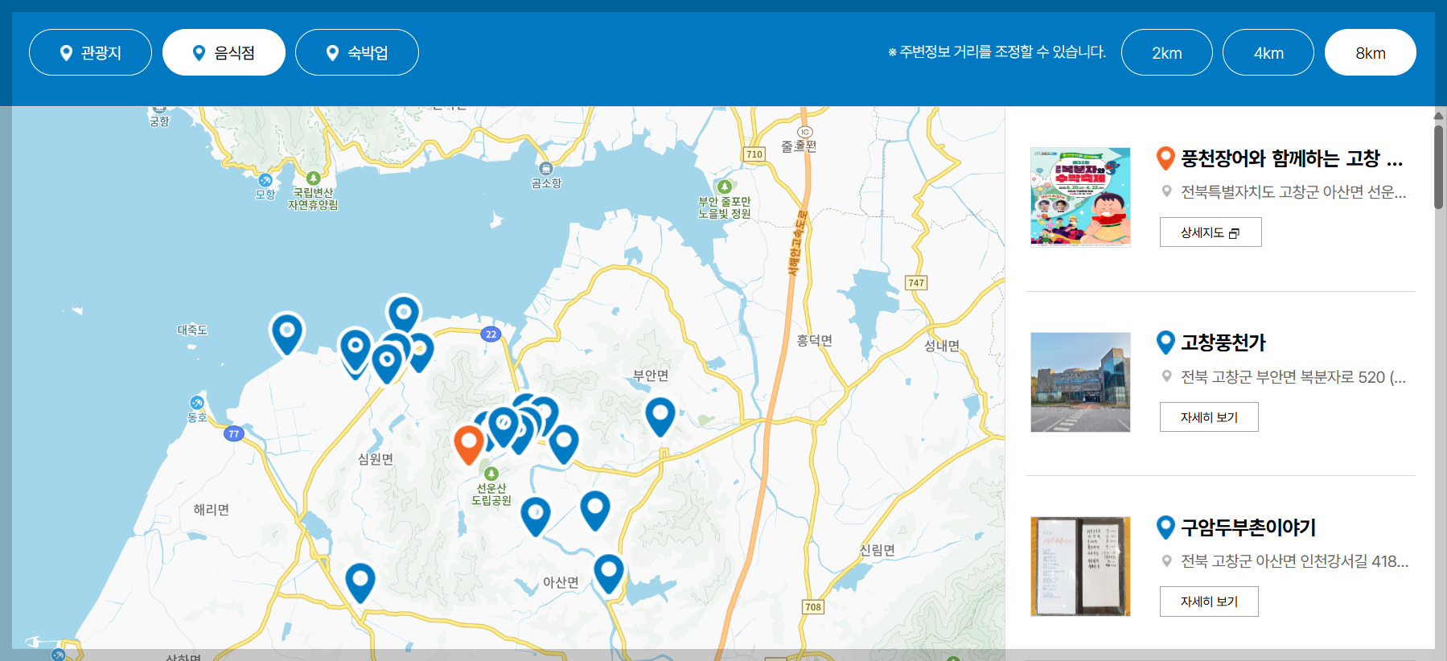Set nearby distance to 8km
The image size is (1447, 661).
click(x=1371, y=52)
